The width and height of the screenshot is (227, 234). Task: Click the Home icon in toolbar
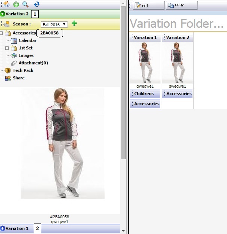pos(7,4)
